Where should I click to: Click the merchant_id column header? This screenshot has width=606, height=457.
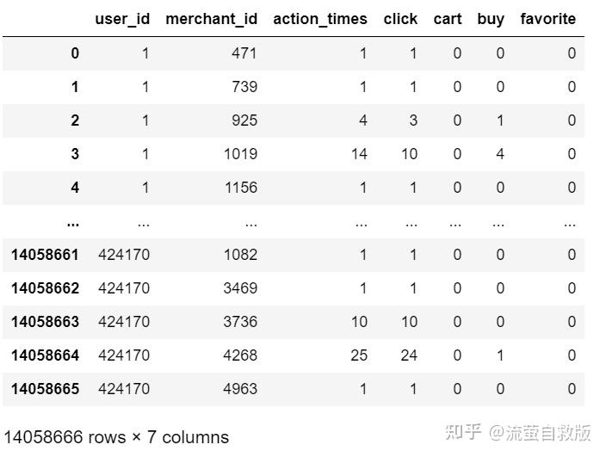coord(211,19)
